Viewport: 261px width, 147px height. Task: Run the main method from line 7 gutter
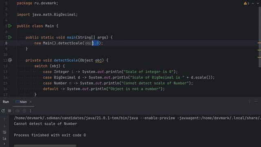[10, 37]
